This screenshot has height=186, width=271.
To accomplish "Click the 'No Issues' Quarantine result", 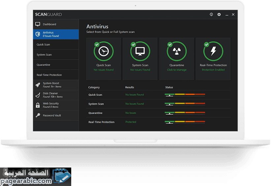I will [x=131, y=113].
